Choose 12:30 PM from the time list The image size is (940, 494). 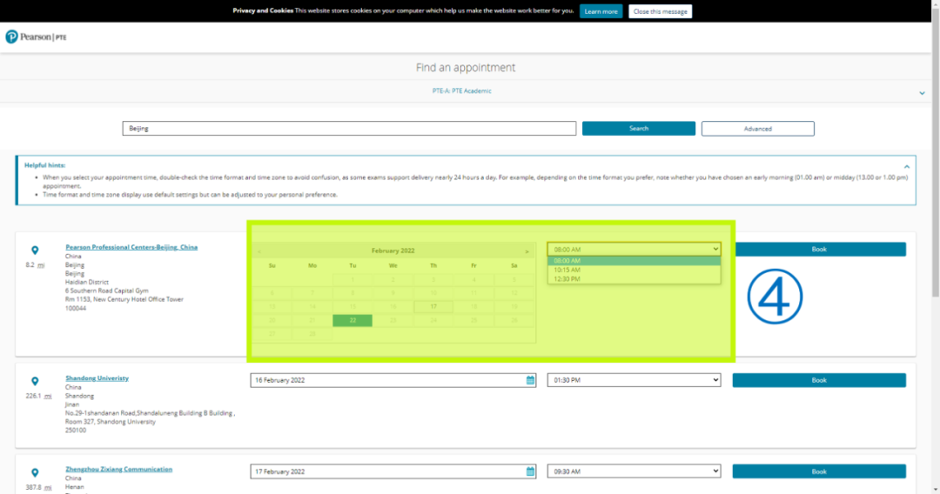tap(567, 279)
